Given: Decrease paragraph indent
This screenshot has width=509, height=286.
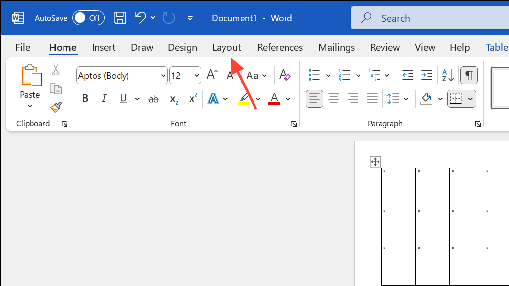Looking at the screenshot, I should (408, 75).
